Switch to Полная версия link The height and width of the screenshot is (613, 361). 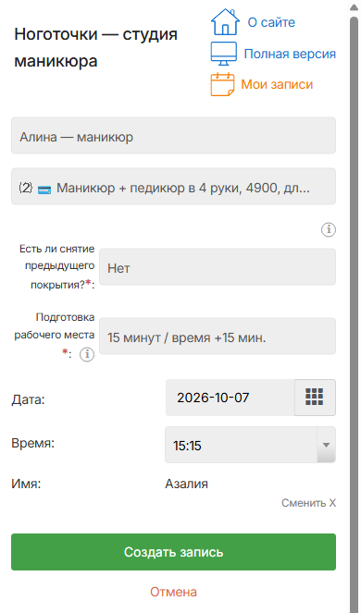coord(290,54)
